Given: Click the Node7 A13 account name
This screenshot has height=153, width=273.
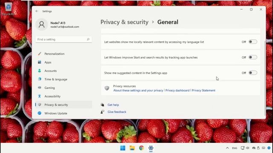Looking at the screenshot, I should pos(58,23).
